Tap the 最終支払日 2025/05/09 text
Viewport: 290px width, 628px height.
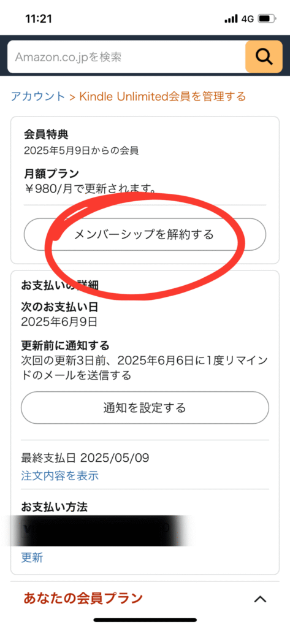pyautogui.click(x=85, y=458)
